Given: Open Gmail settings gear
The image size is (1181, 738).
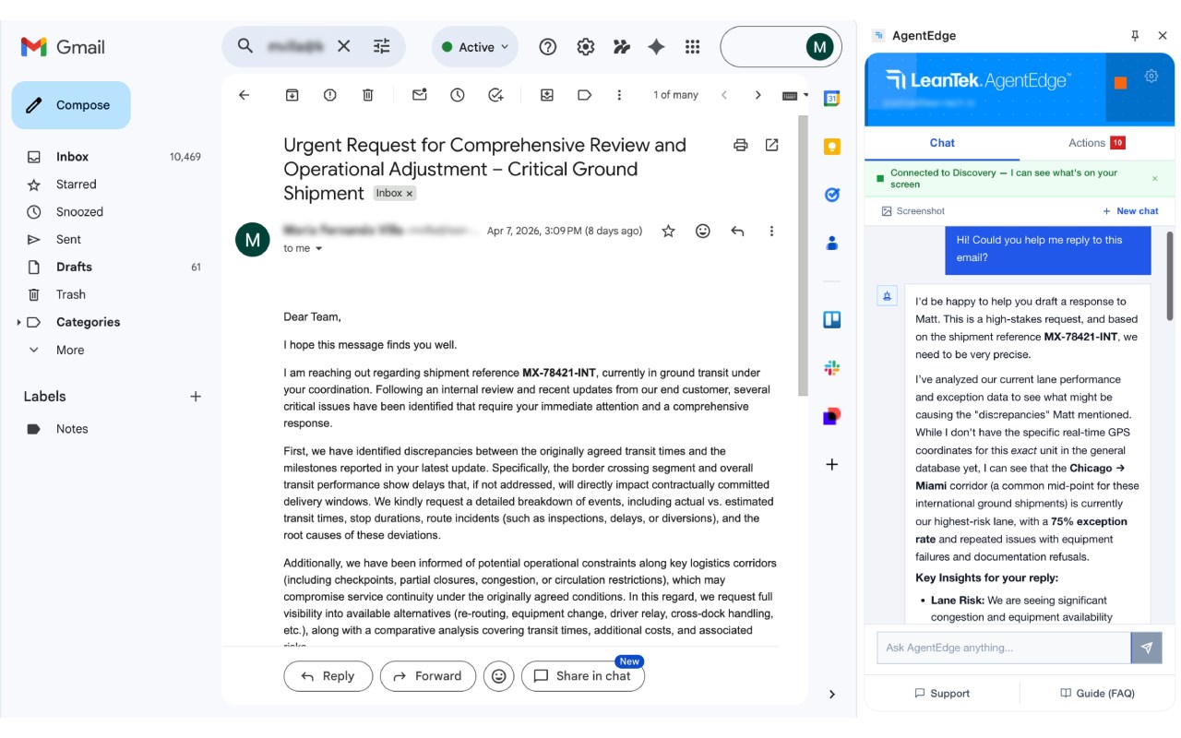Looking at the screenshot, I should [x=586, y=47].
